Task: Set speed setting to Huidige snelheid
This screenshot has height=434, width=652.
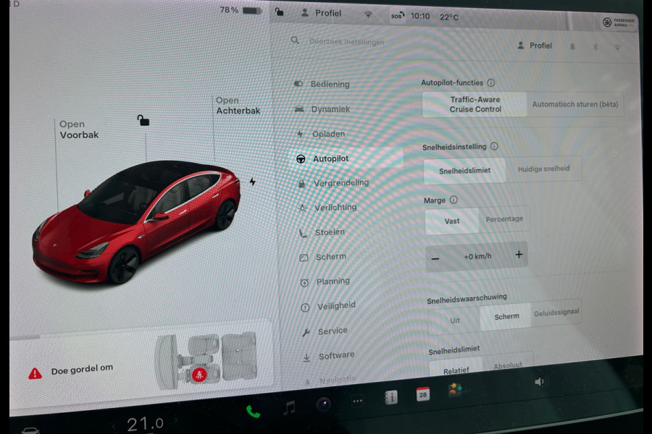Action: point(543,169)
